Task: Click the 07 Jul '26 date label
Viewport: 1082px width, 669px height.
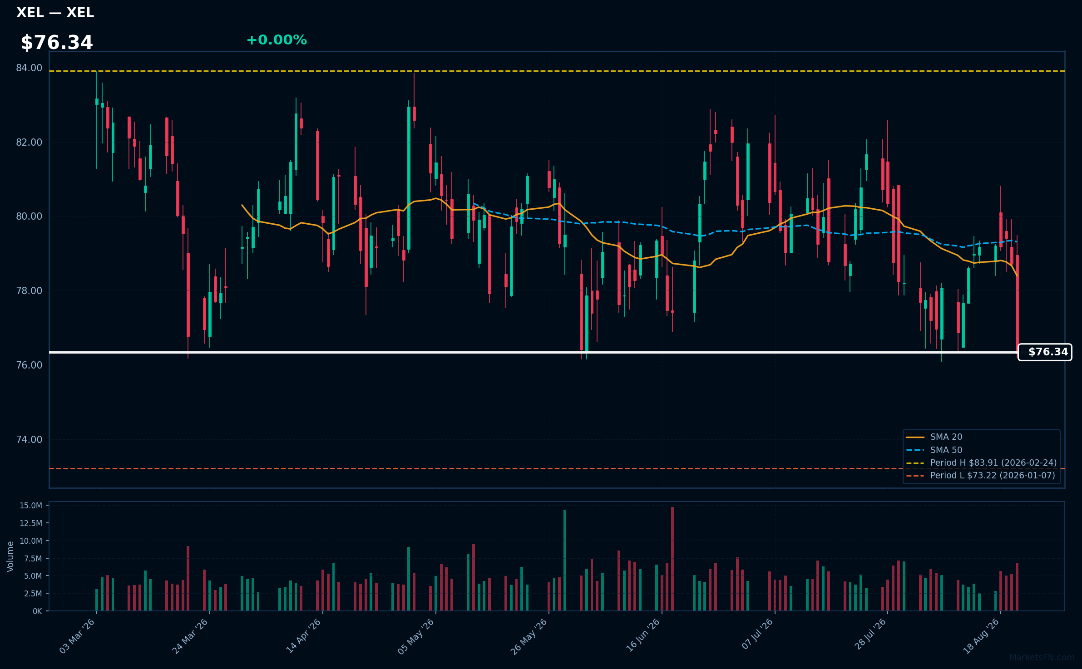Action: [x=757, y=635]
